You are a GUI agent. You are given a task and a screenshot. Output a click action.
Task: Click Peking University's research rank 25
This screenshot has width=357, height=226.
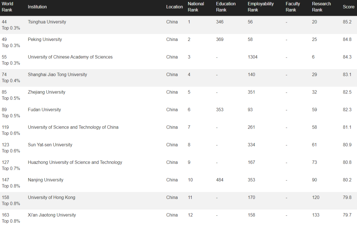[x=314, y=39]
